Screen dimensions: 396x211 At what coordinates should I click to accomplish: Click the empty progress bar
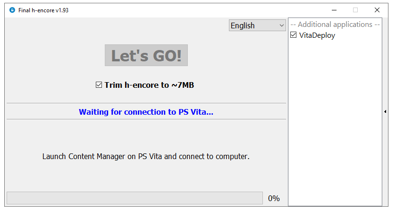point(135,198)
